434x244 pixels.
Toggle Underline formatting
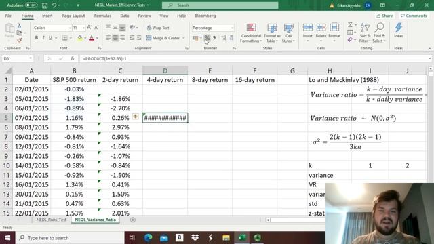click(x=50, y=38)
